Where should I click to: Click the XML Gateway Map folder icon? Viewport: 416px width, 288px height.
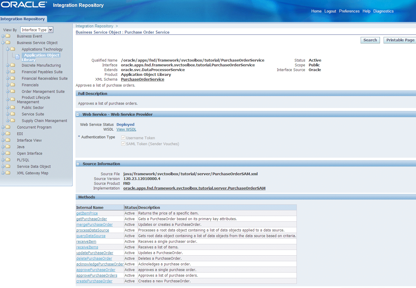(8, 173)
